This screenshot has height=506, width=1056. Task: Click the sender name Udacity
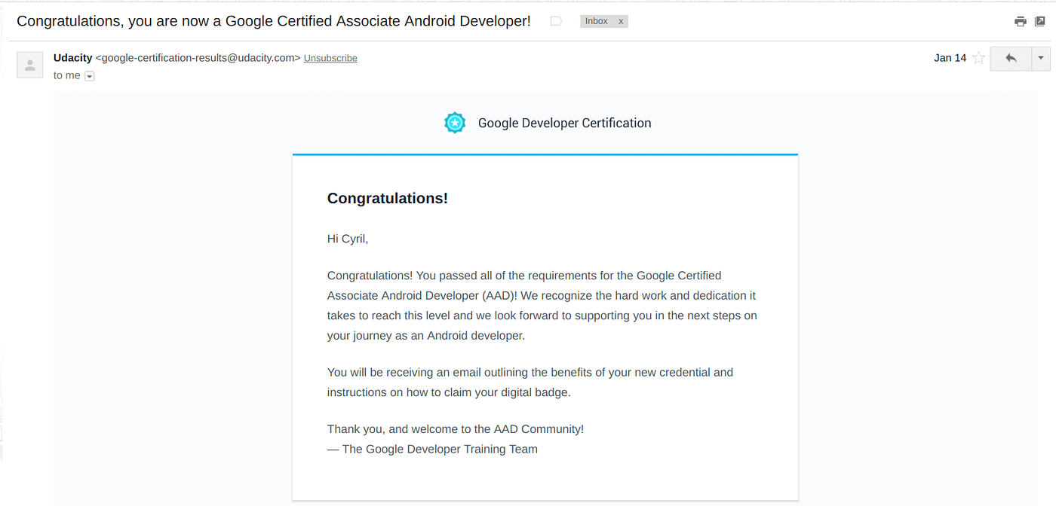(x=73, y=58)
